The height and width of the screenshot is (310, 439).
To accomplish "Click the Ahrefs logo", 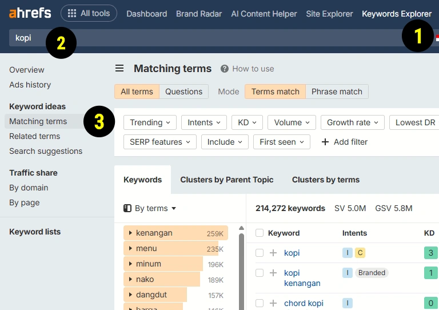I will (x=30, y=13).
